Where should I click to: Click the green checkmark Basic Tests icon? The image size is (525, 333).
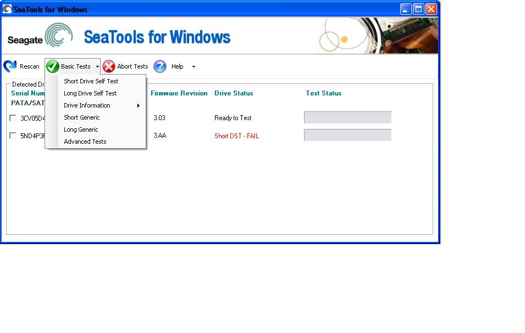tap(53, 66)
